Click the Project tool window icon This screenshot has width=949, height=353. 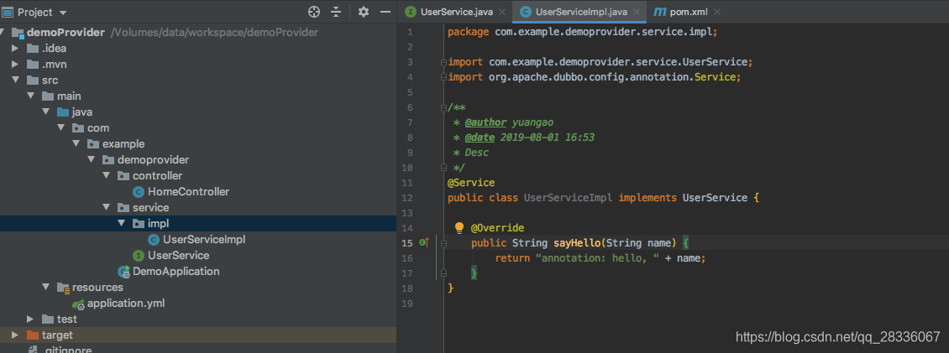8,12
